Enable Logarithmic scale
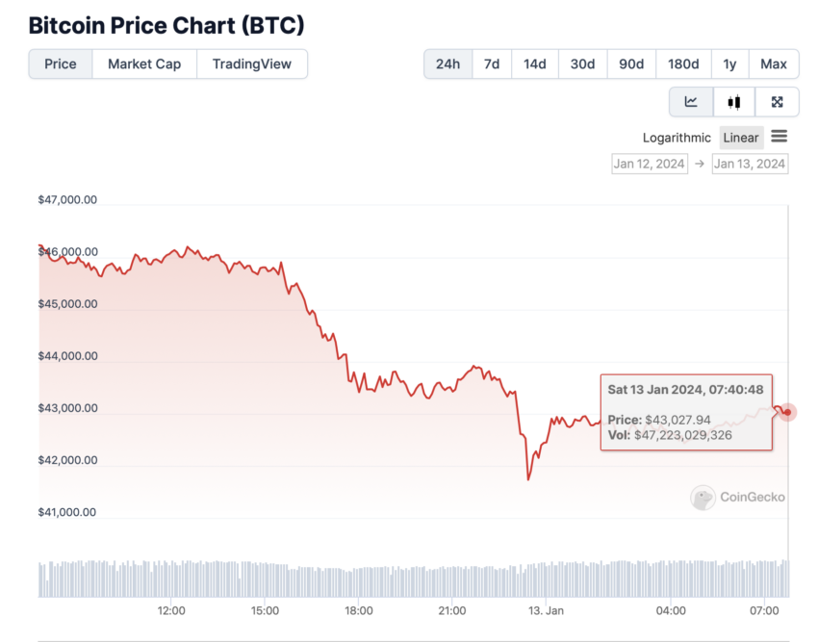The height and width of the screenshot is (642, 818). tap(677, 138)
